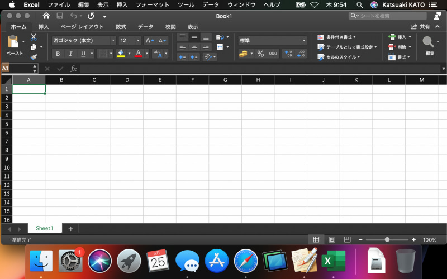This screenshot has height=279, width=447.
Task: Click the merge cells icon
Action: [220, 47]
